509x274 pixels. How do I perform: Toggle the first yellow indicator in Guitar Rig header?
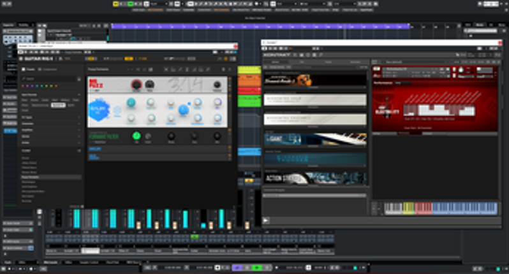[91, 59]
